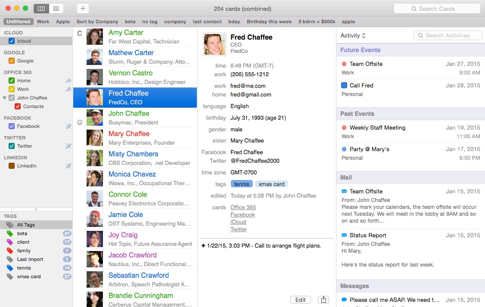Select Jacob Crawford in the list
Screen dimensions: 485x307
135,259
